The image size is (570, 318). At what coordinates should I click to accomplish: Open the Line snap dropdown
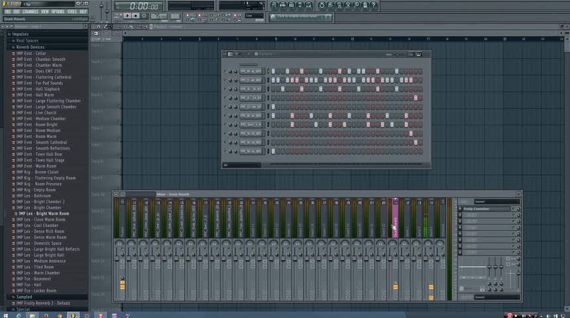pos(254,16)
